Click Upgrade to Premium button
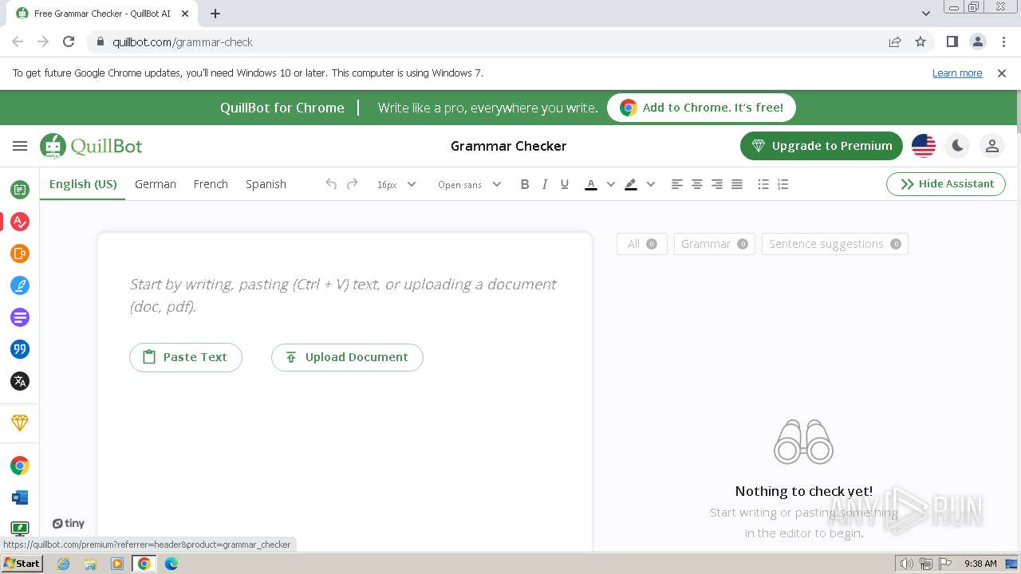 (822, 146)
